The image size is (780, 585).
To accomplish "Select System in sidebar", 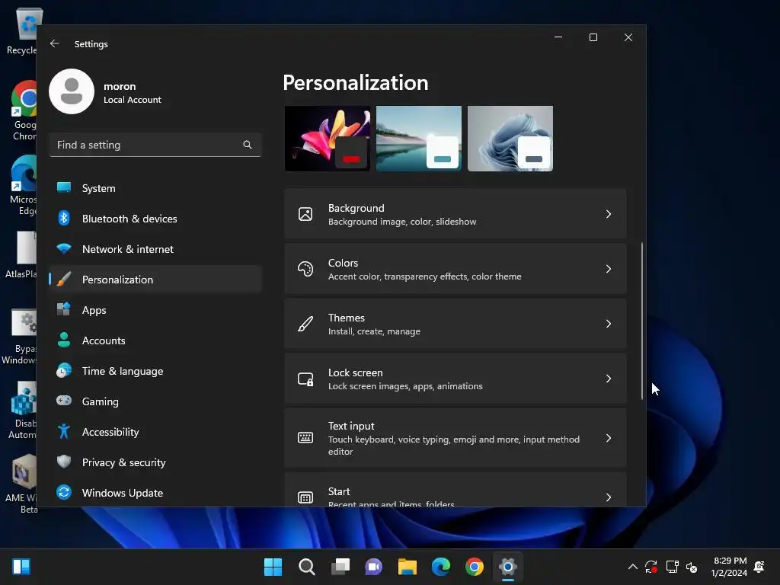I will (155, 188).
